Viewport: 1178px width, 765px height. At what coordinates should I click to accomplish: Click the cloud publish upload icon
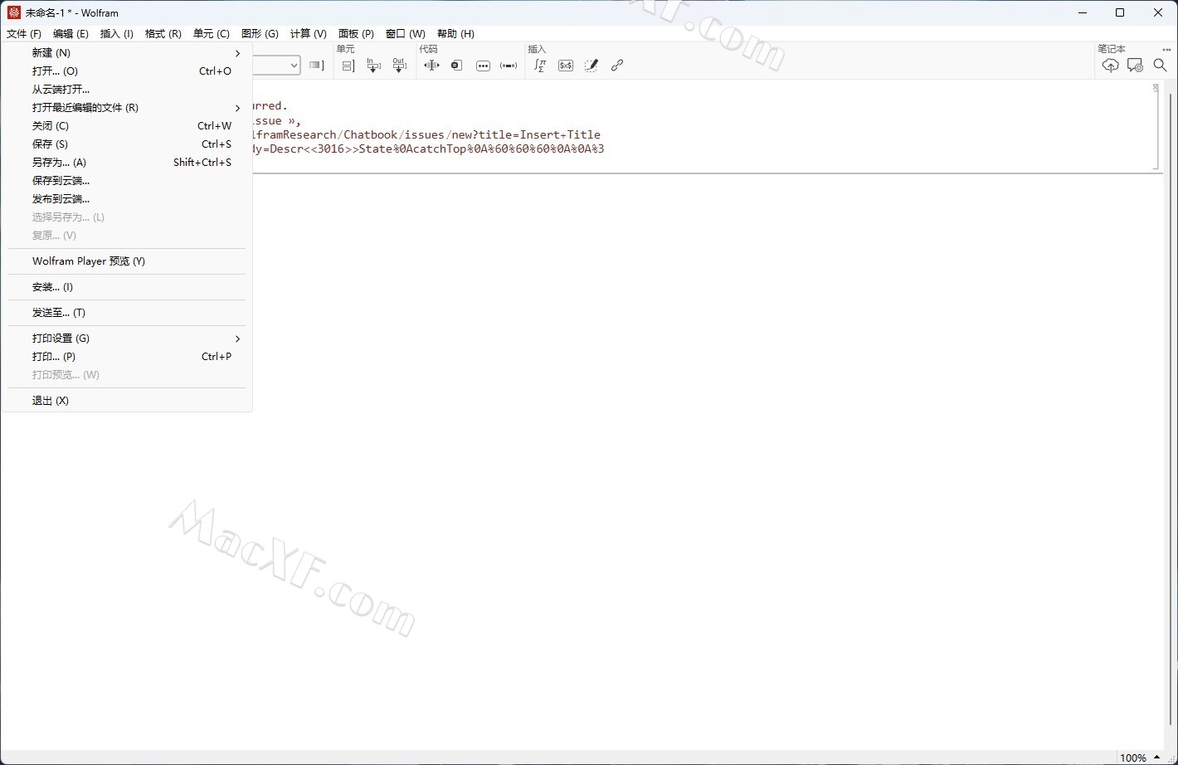pyautogui.click(x=1110, y=66)
